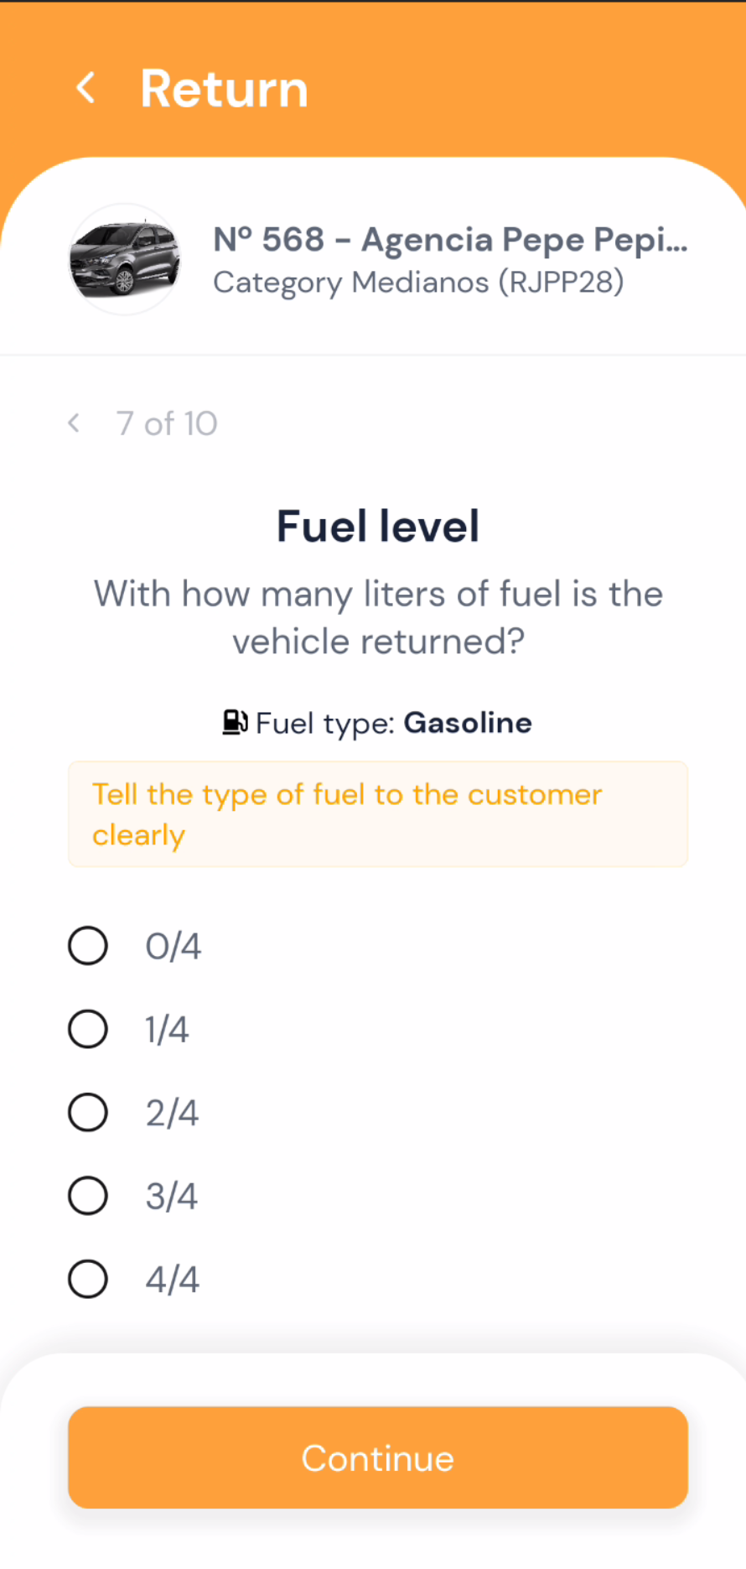Click the 0/4 option label text
The height and width of the screenshot is (1569, 746).
coord(173,947)
